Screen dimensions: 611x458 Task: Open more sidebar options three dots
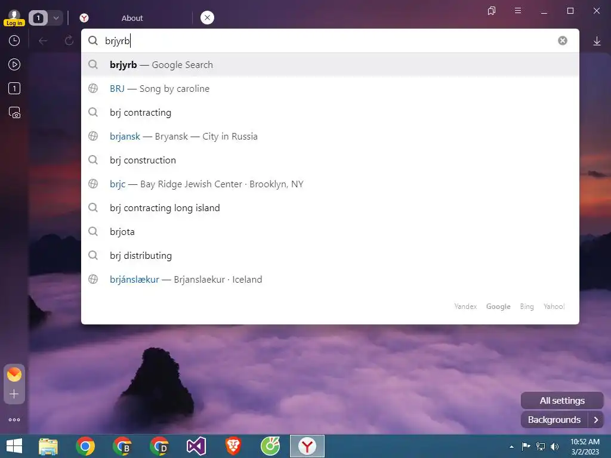(x=14, y=420)
